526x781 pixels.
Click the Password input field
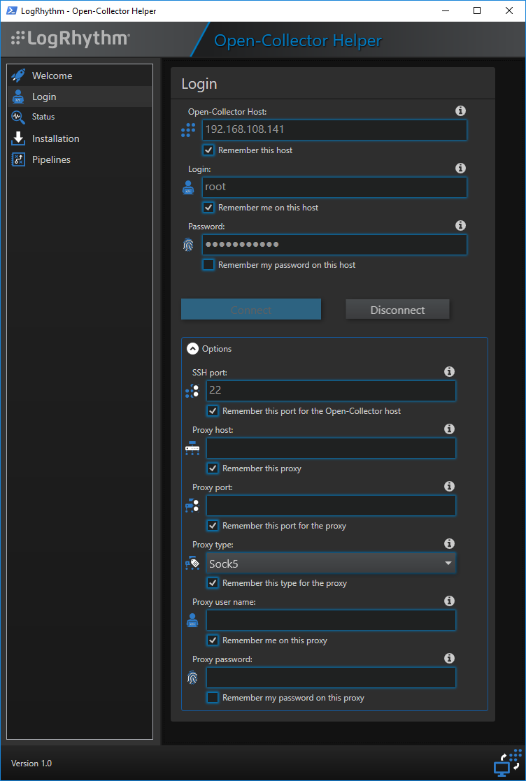coord(335,245)
